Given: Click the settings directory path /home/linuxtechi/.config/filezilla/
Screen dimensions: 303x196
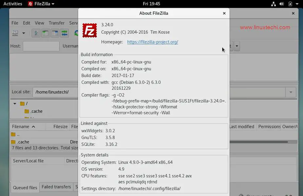Looking at the screenshot, I should pos(150,189).
